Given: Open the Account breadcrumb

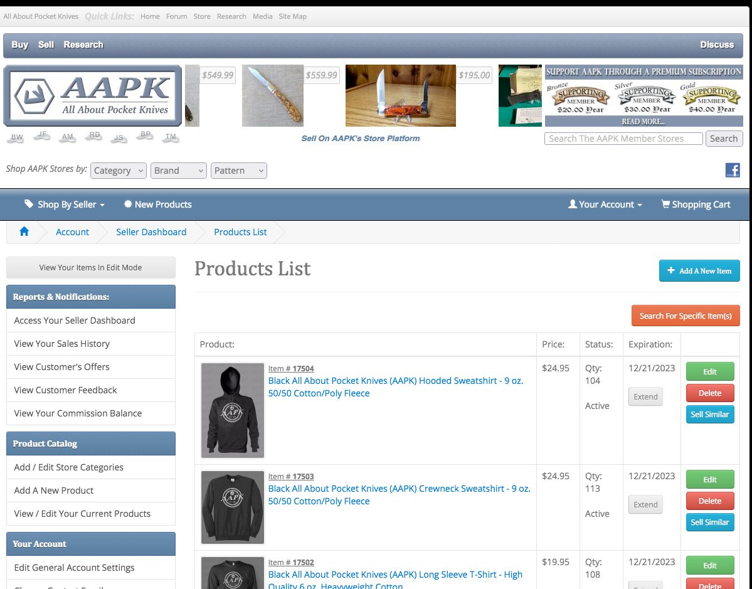Looking at the screenshot, I should [72, 231].
